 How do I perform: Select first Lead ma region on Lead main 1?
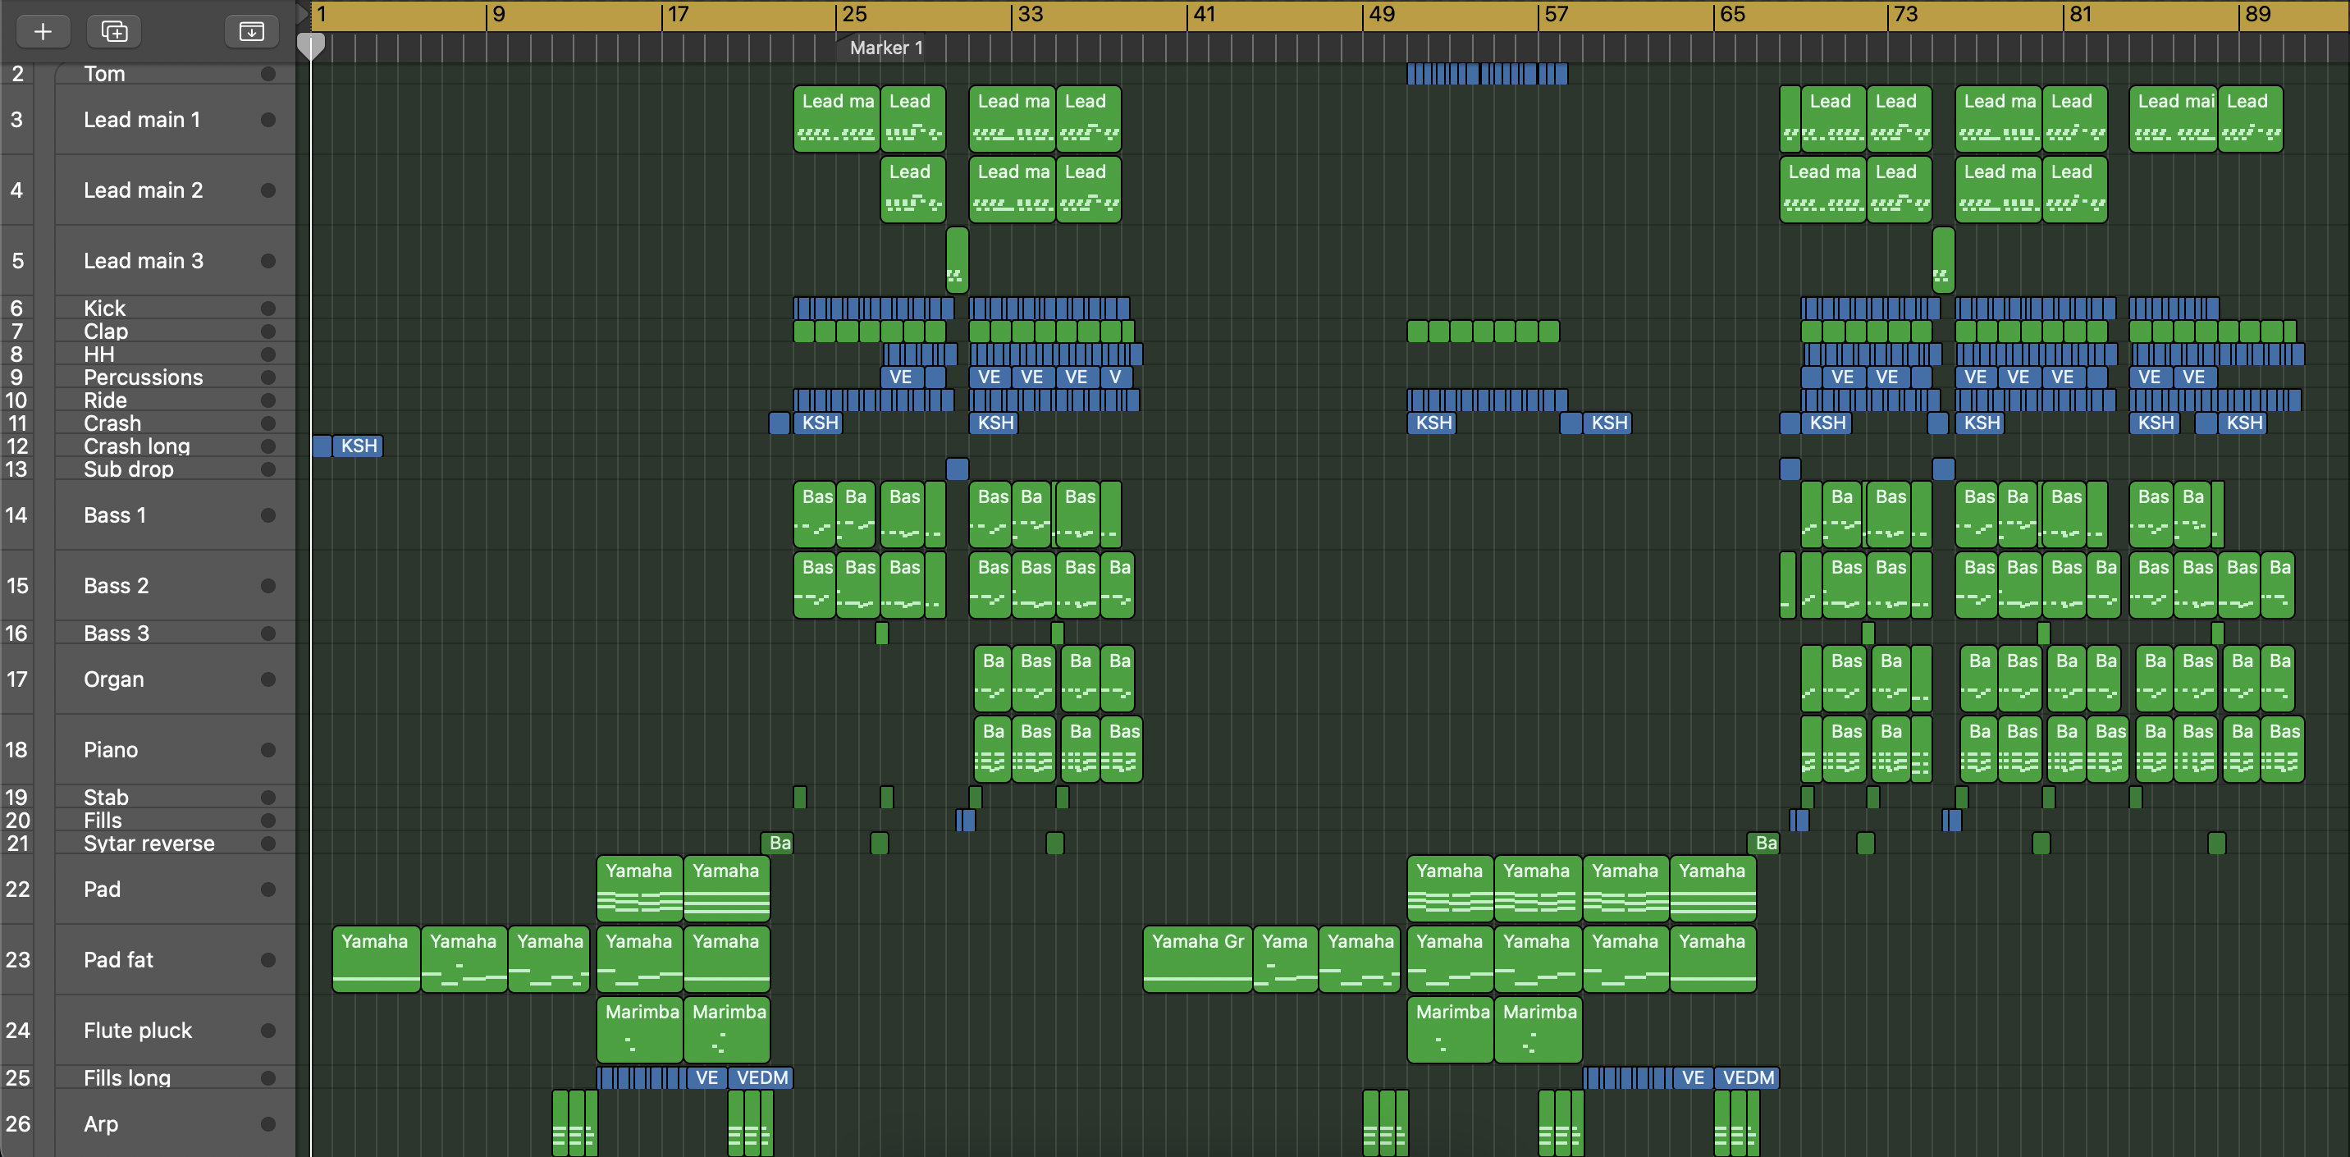pyautogui.click(x=837, y=119)
